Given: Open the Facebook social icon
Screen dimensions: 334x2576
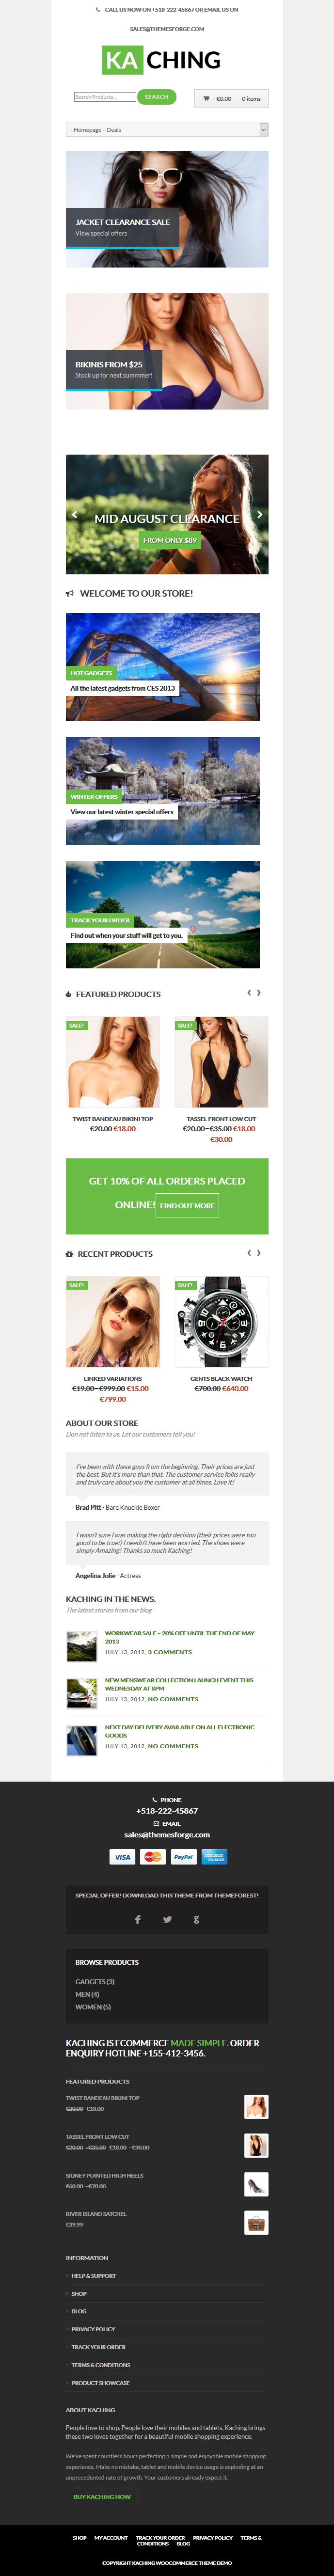Looking at the screenshot, I should point(138,1918).
